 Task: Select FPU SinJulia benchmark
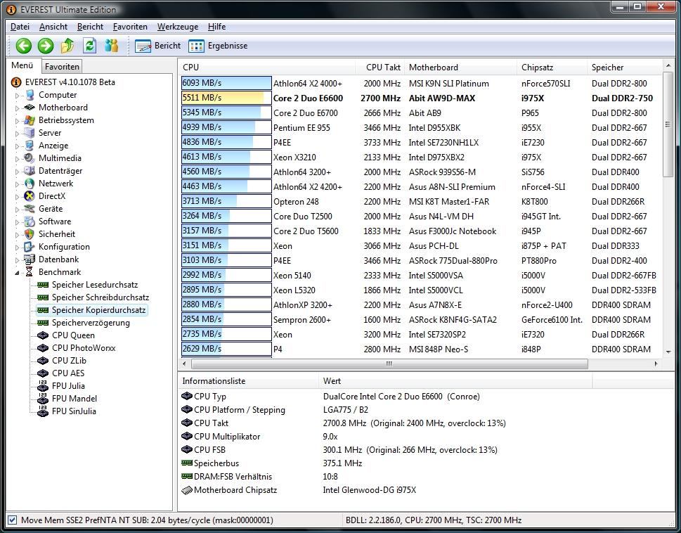74,411
